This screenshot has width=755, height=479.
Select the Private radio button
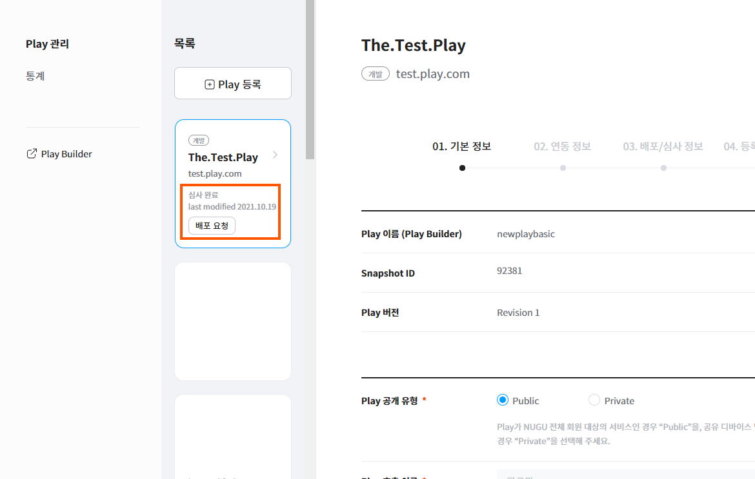tap(594, 400)
